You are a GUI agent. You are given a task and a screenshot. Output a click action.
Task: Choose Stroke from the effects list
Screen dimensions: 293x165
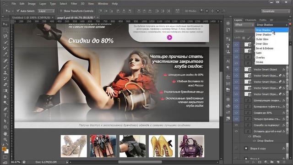click(x=271, y=62)
